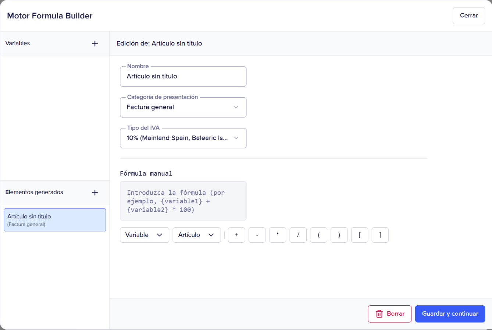Click into the Fórmula manual text area

[x=183, y=201]
